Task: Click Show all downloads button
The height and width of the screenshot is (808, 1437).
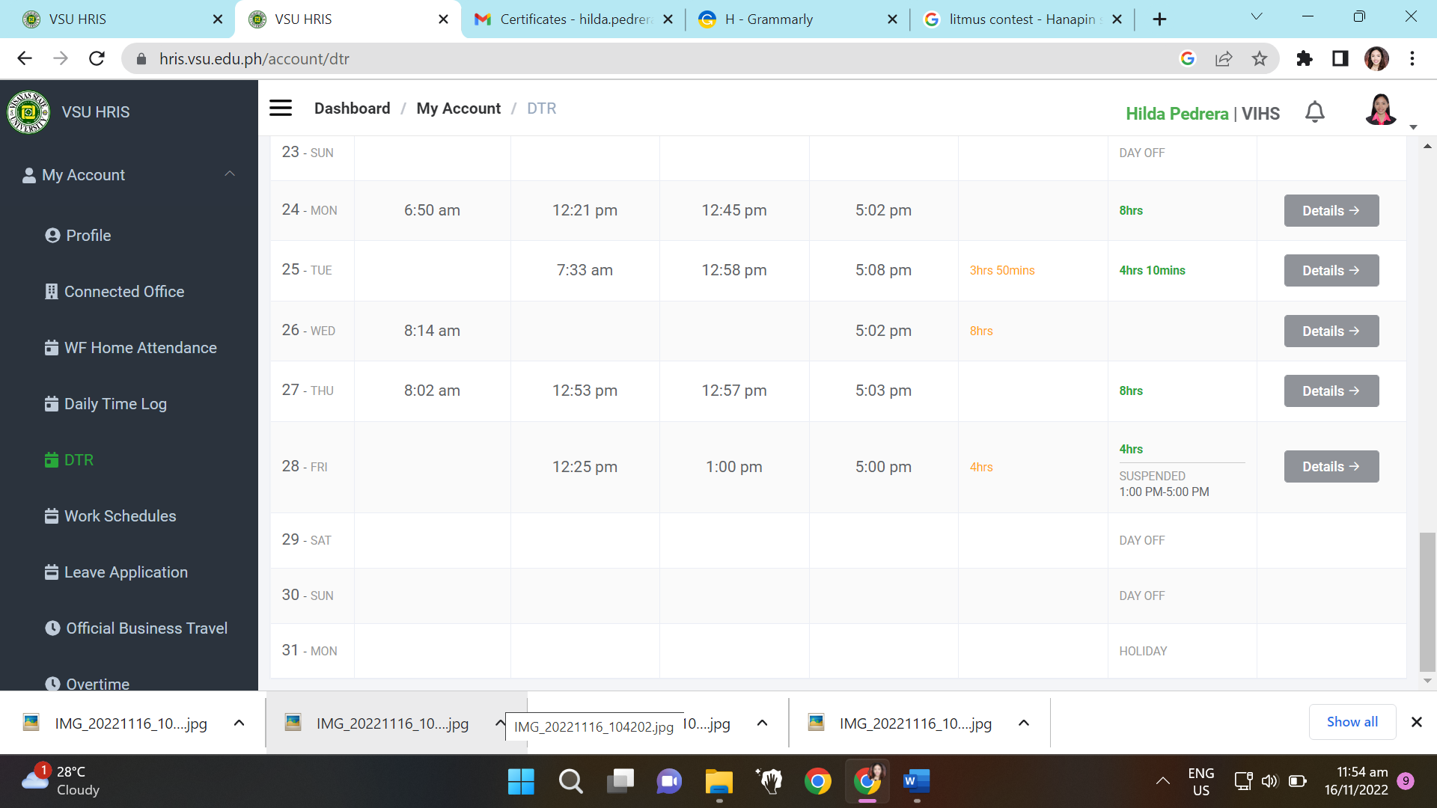Action: coord(1352,722)
